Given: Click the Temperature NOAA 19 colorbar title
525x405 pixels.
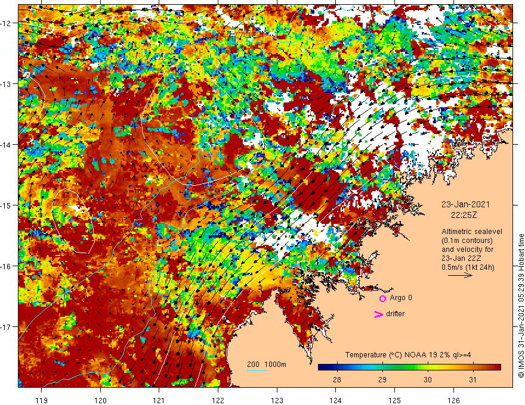Looking at the screenshot, I should 408,355.
